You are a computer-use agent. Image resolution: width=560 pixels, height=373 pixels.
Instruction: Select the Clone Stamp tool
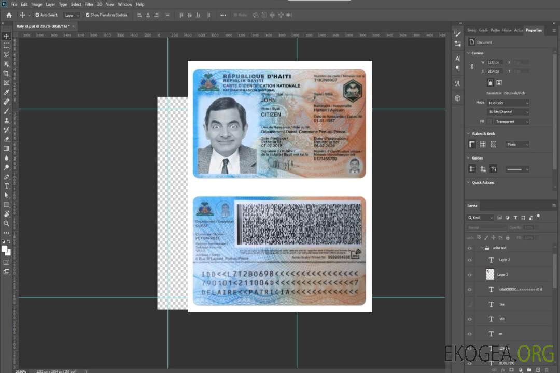pyautogui.click(x=7, y=120)
